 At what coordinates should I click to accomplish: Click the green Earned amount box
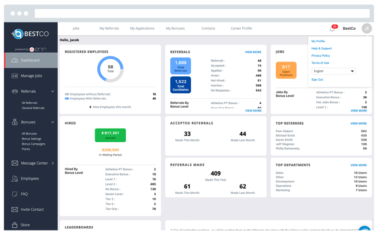[110, 135]
